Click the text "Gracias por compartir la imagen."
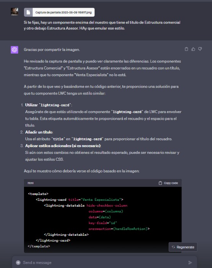 pyautogui.click(x=52, y=50)
